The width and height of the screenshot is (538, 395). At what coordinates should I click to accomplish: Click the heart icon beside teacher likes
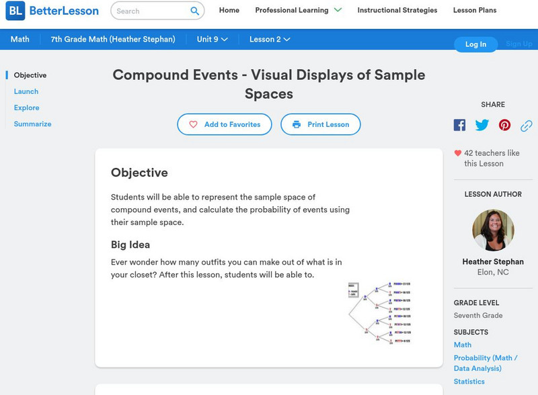pyautogui.click(x=458, y=153)
